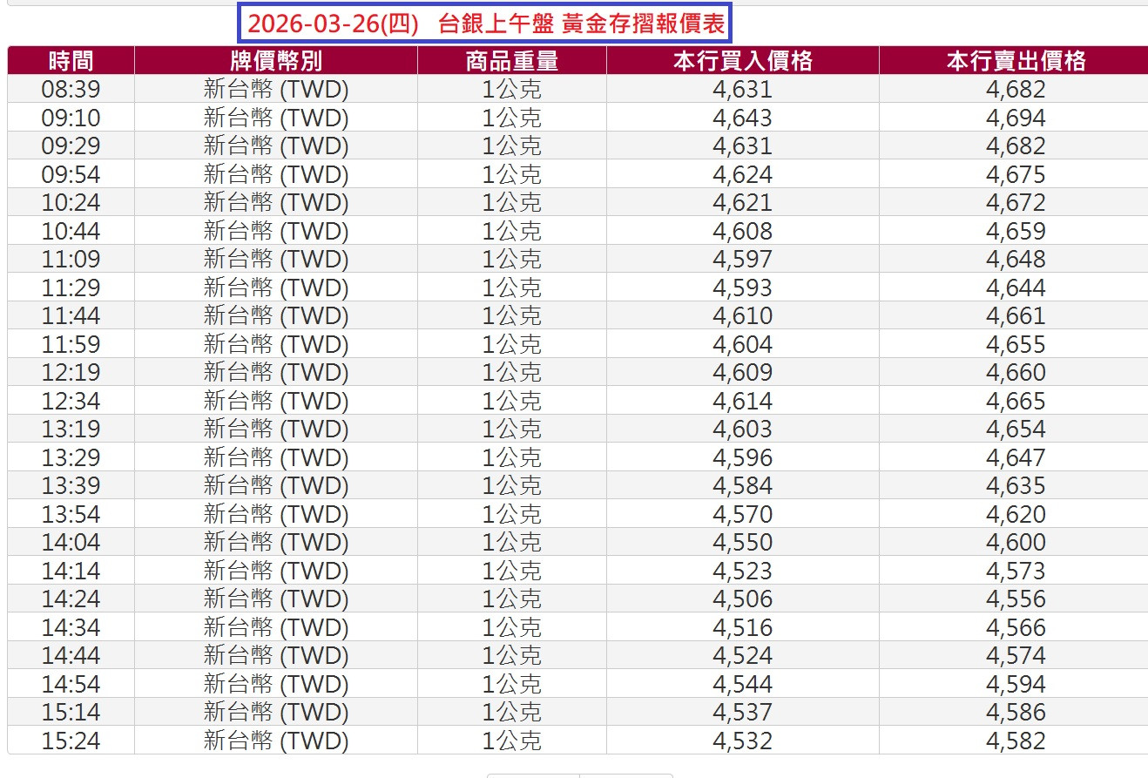Click buy price 4,624 in the 09:54 row
This screenshot has width=1148, height=778.
(x=742, y=174)
